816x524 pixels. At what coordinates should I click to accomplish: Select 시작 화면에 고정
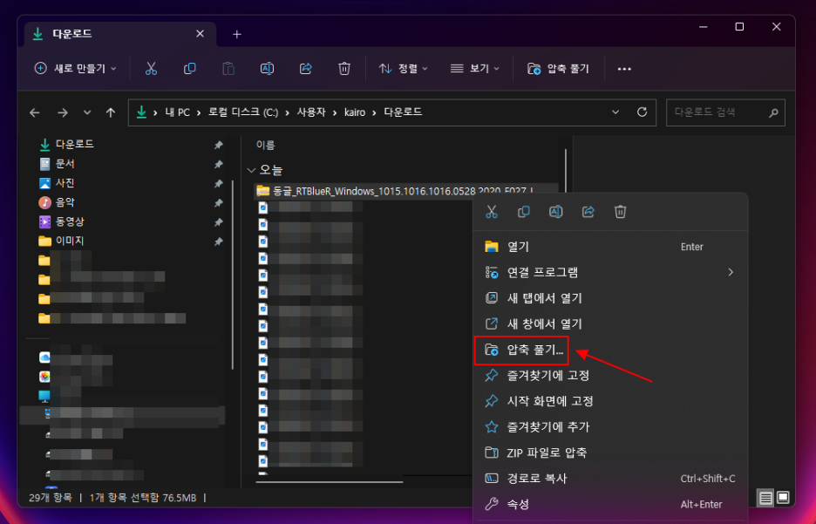[x=610, y=401]
